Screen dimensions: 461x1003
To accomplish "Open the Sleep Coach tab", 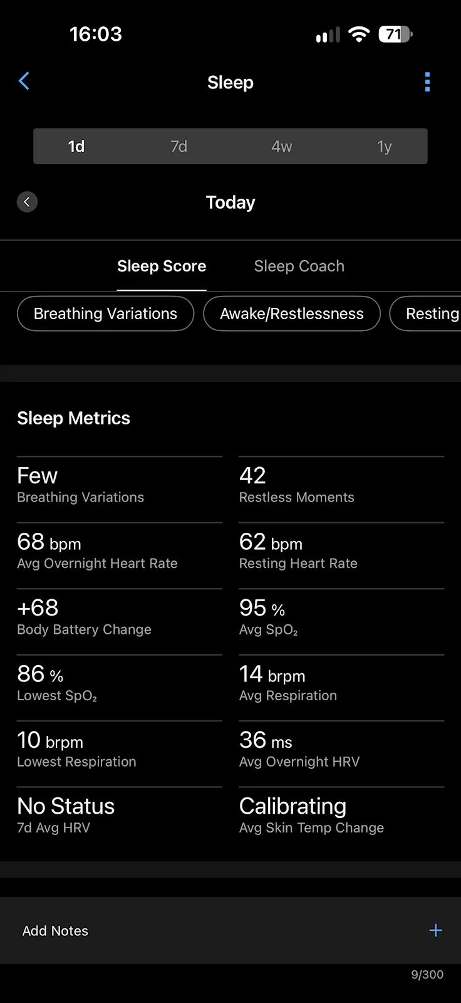I will point(299,266).
